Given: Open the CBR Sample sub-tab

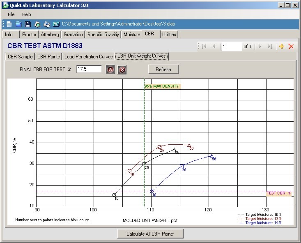Looking at the screenshot, I should pos(20,56).
